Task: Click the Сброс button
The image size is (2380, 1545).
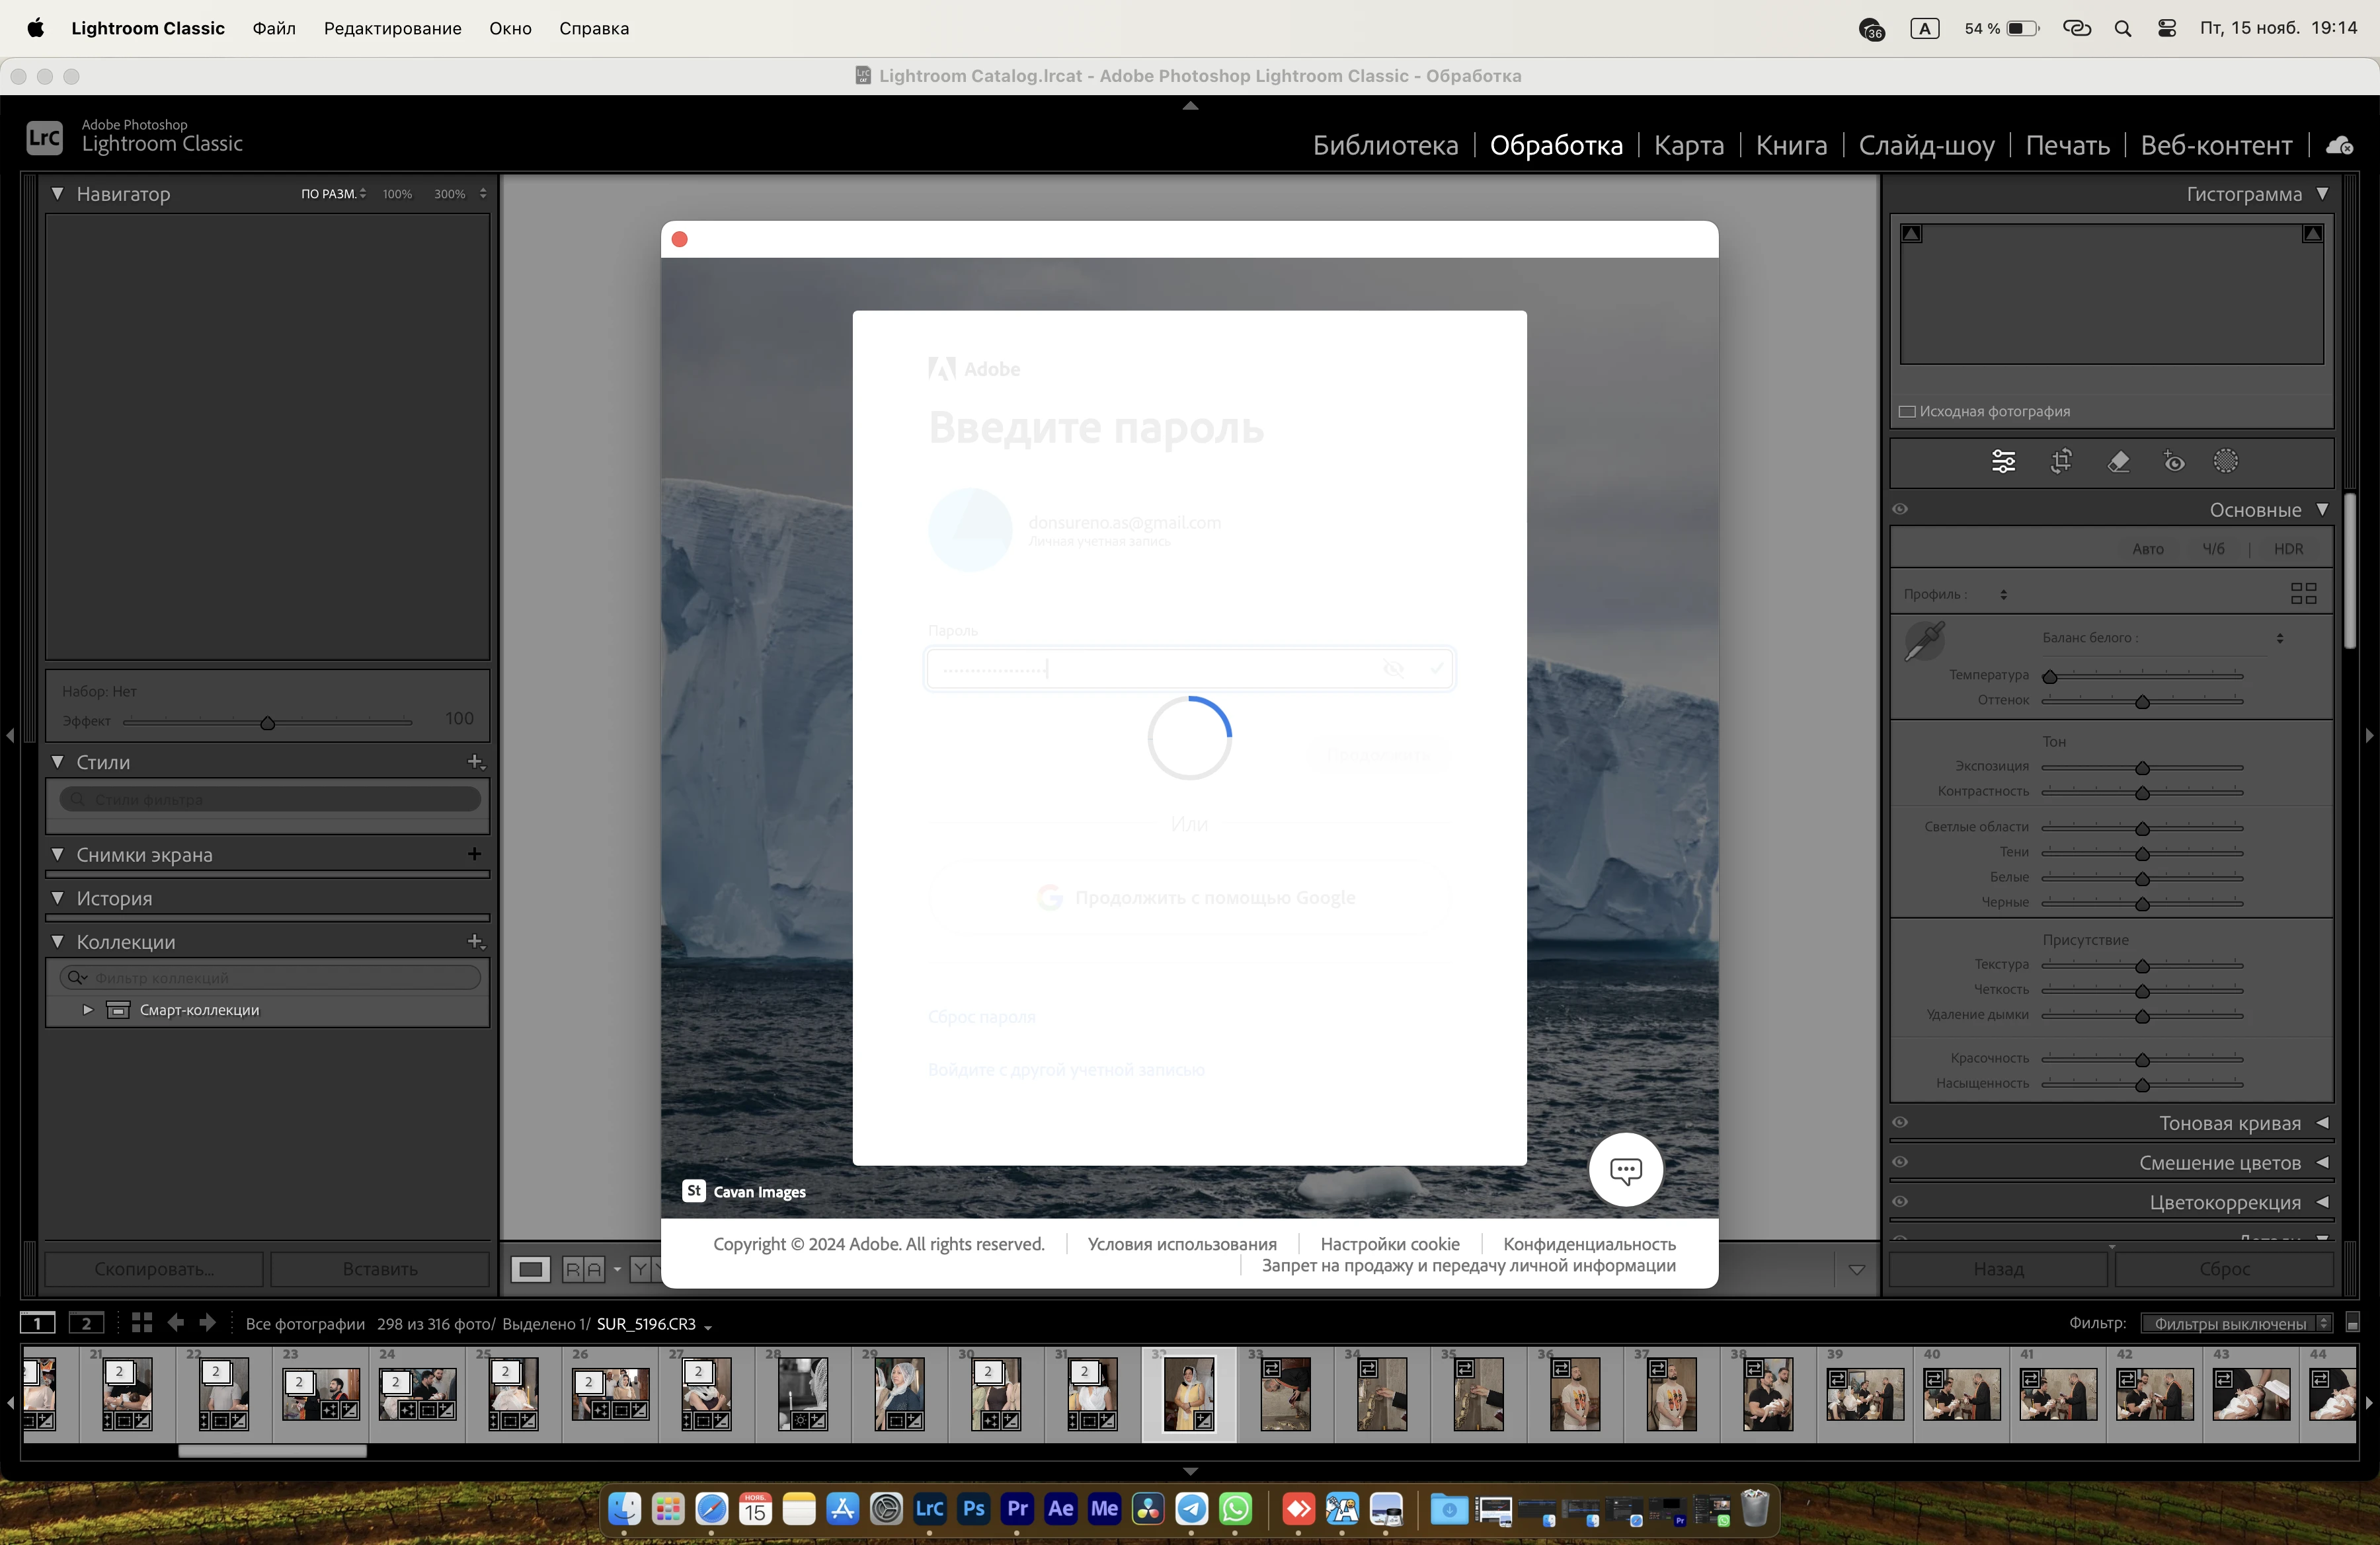Action: click(x=2224, y=1269)
